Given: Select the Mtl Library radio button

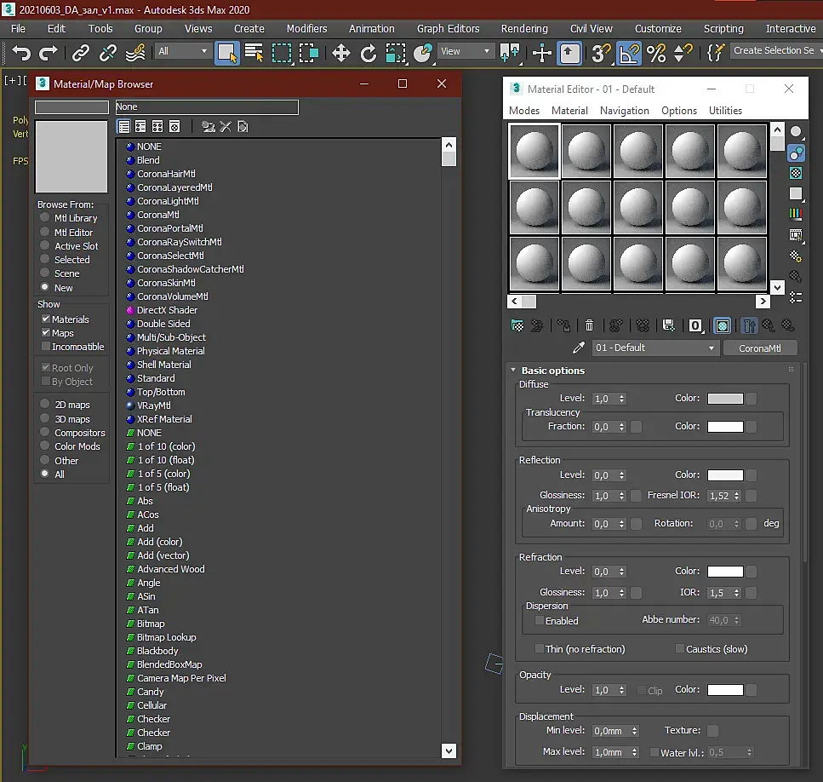Looking at the screenshot, I should click(x=45, y=218).
